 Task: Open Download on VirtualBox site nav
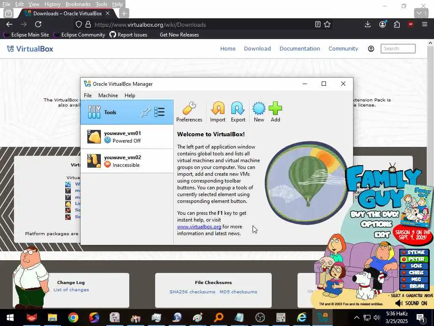point(257,48)
